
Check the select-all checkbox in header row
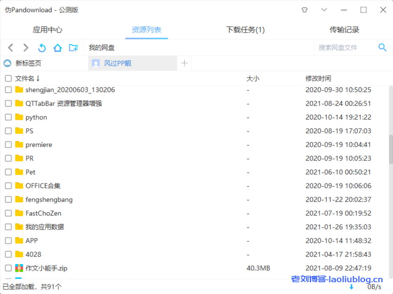pos(8,78)
